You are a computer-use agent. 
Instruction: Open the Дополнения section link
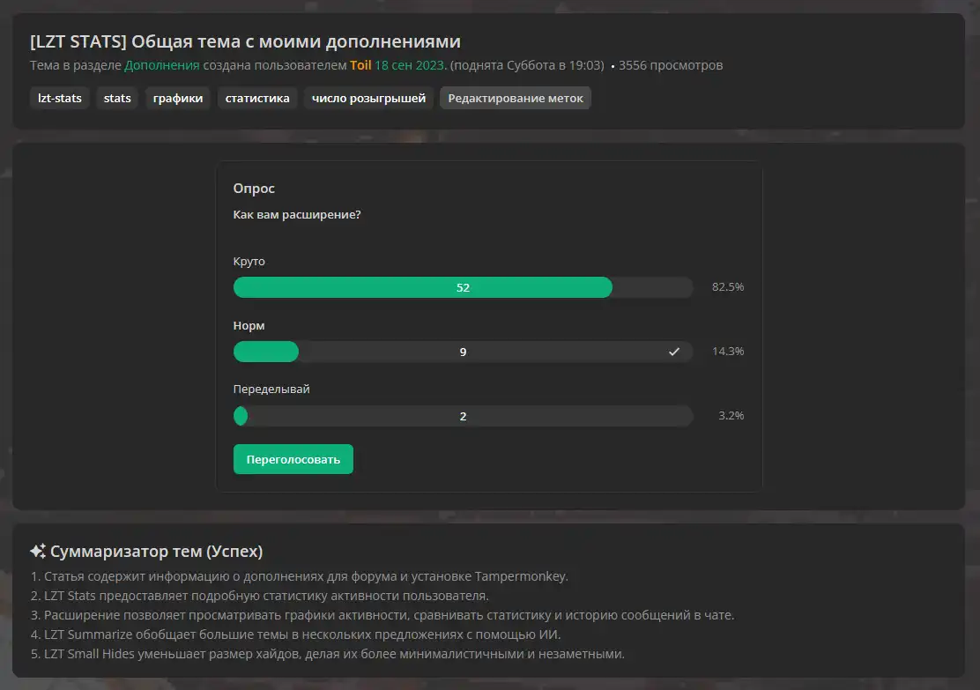point(161,65)
